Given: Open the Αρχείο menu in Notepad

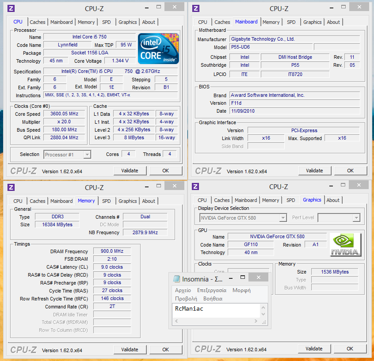Looking at the screenshot, I should (x=183, y=290).
